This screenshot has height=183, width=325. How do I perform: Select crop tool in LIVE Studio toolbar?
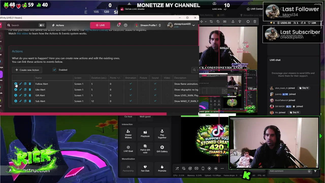pos(211,22)
